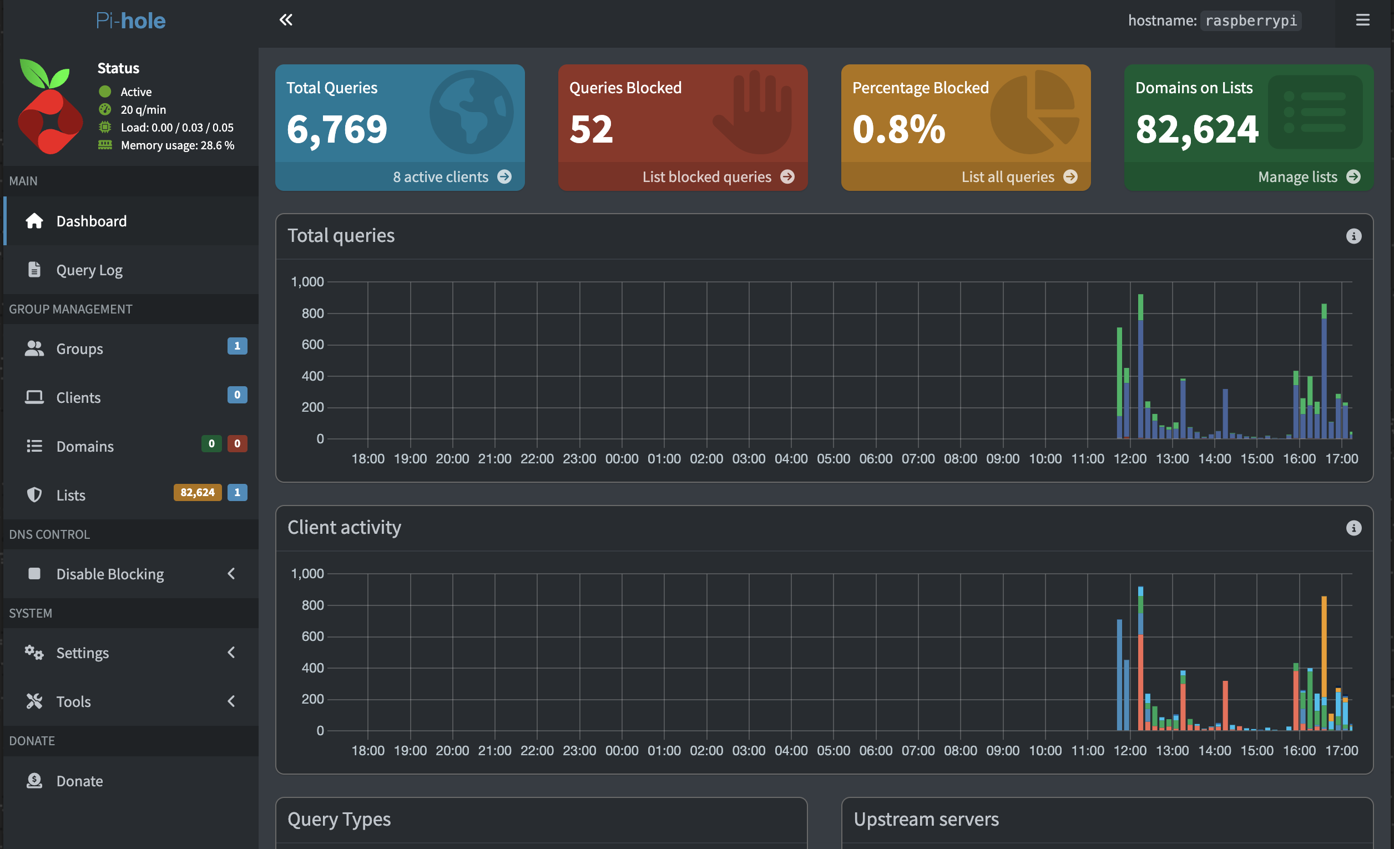
Task: Collapse sidebar with double chevron icon
Action: tap(286, 20)
